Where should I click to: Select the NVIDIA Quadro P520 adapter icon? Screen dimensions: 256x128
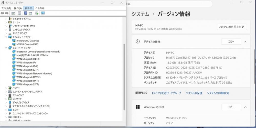(14, 44)
